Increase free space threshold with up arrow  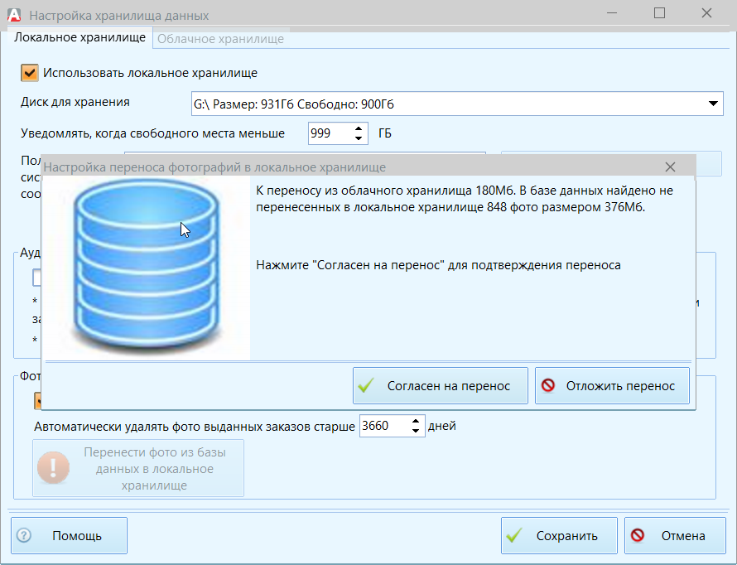click(359, 128)
